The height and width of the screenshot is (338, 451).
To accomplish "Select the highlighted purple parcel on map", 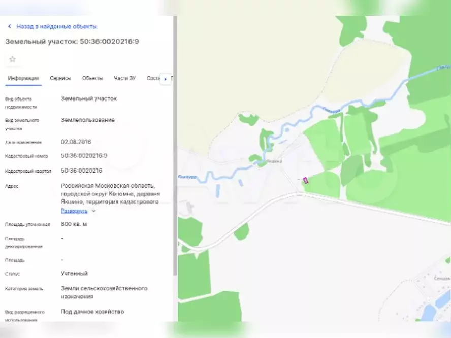I will [306, 181].
